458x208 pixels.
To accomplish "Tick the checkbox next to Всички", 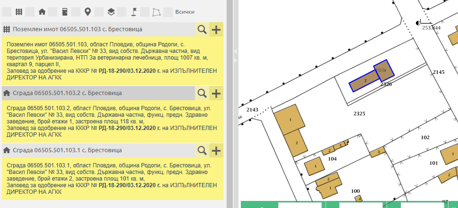I will click(x=168, y=12).
